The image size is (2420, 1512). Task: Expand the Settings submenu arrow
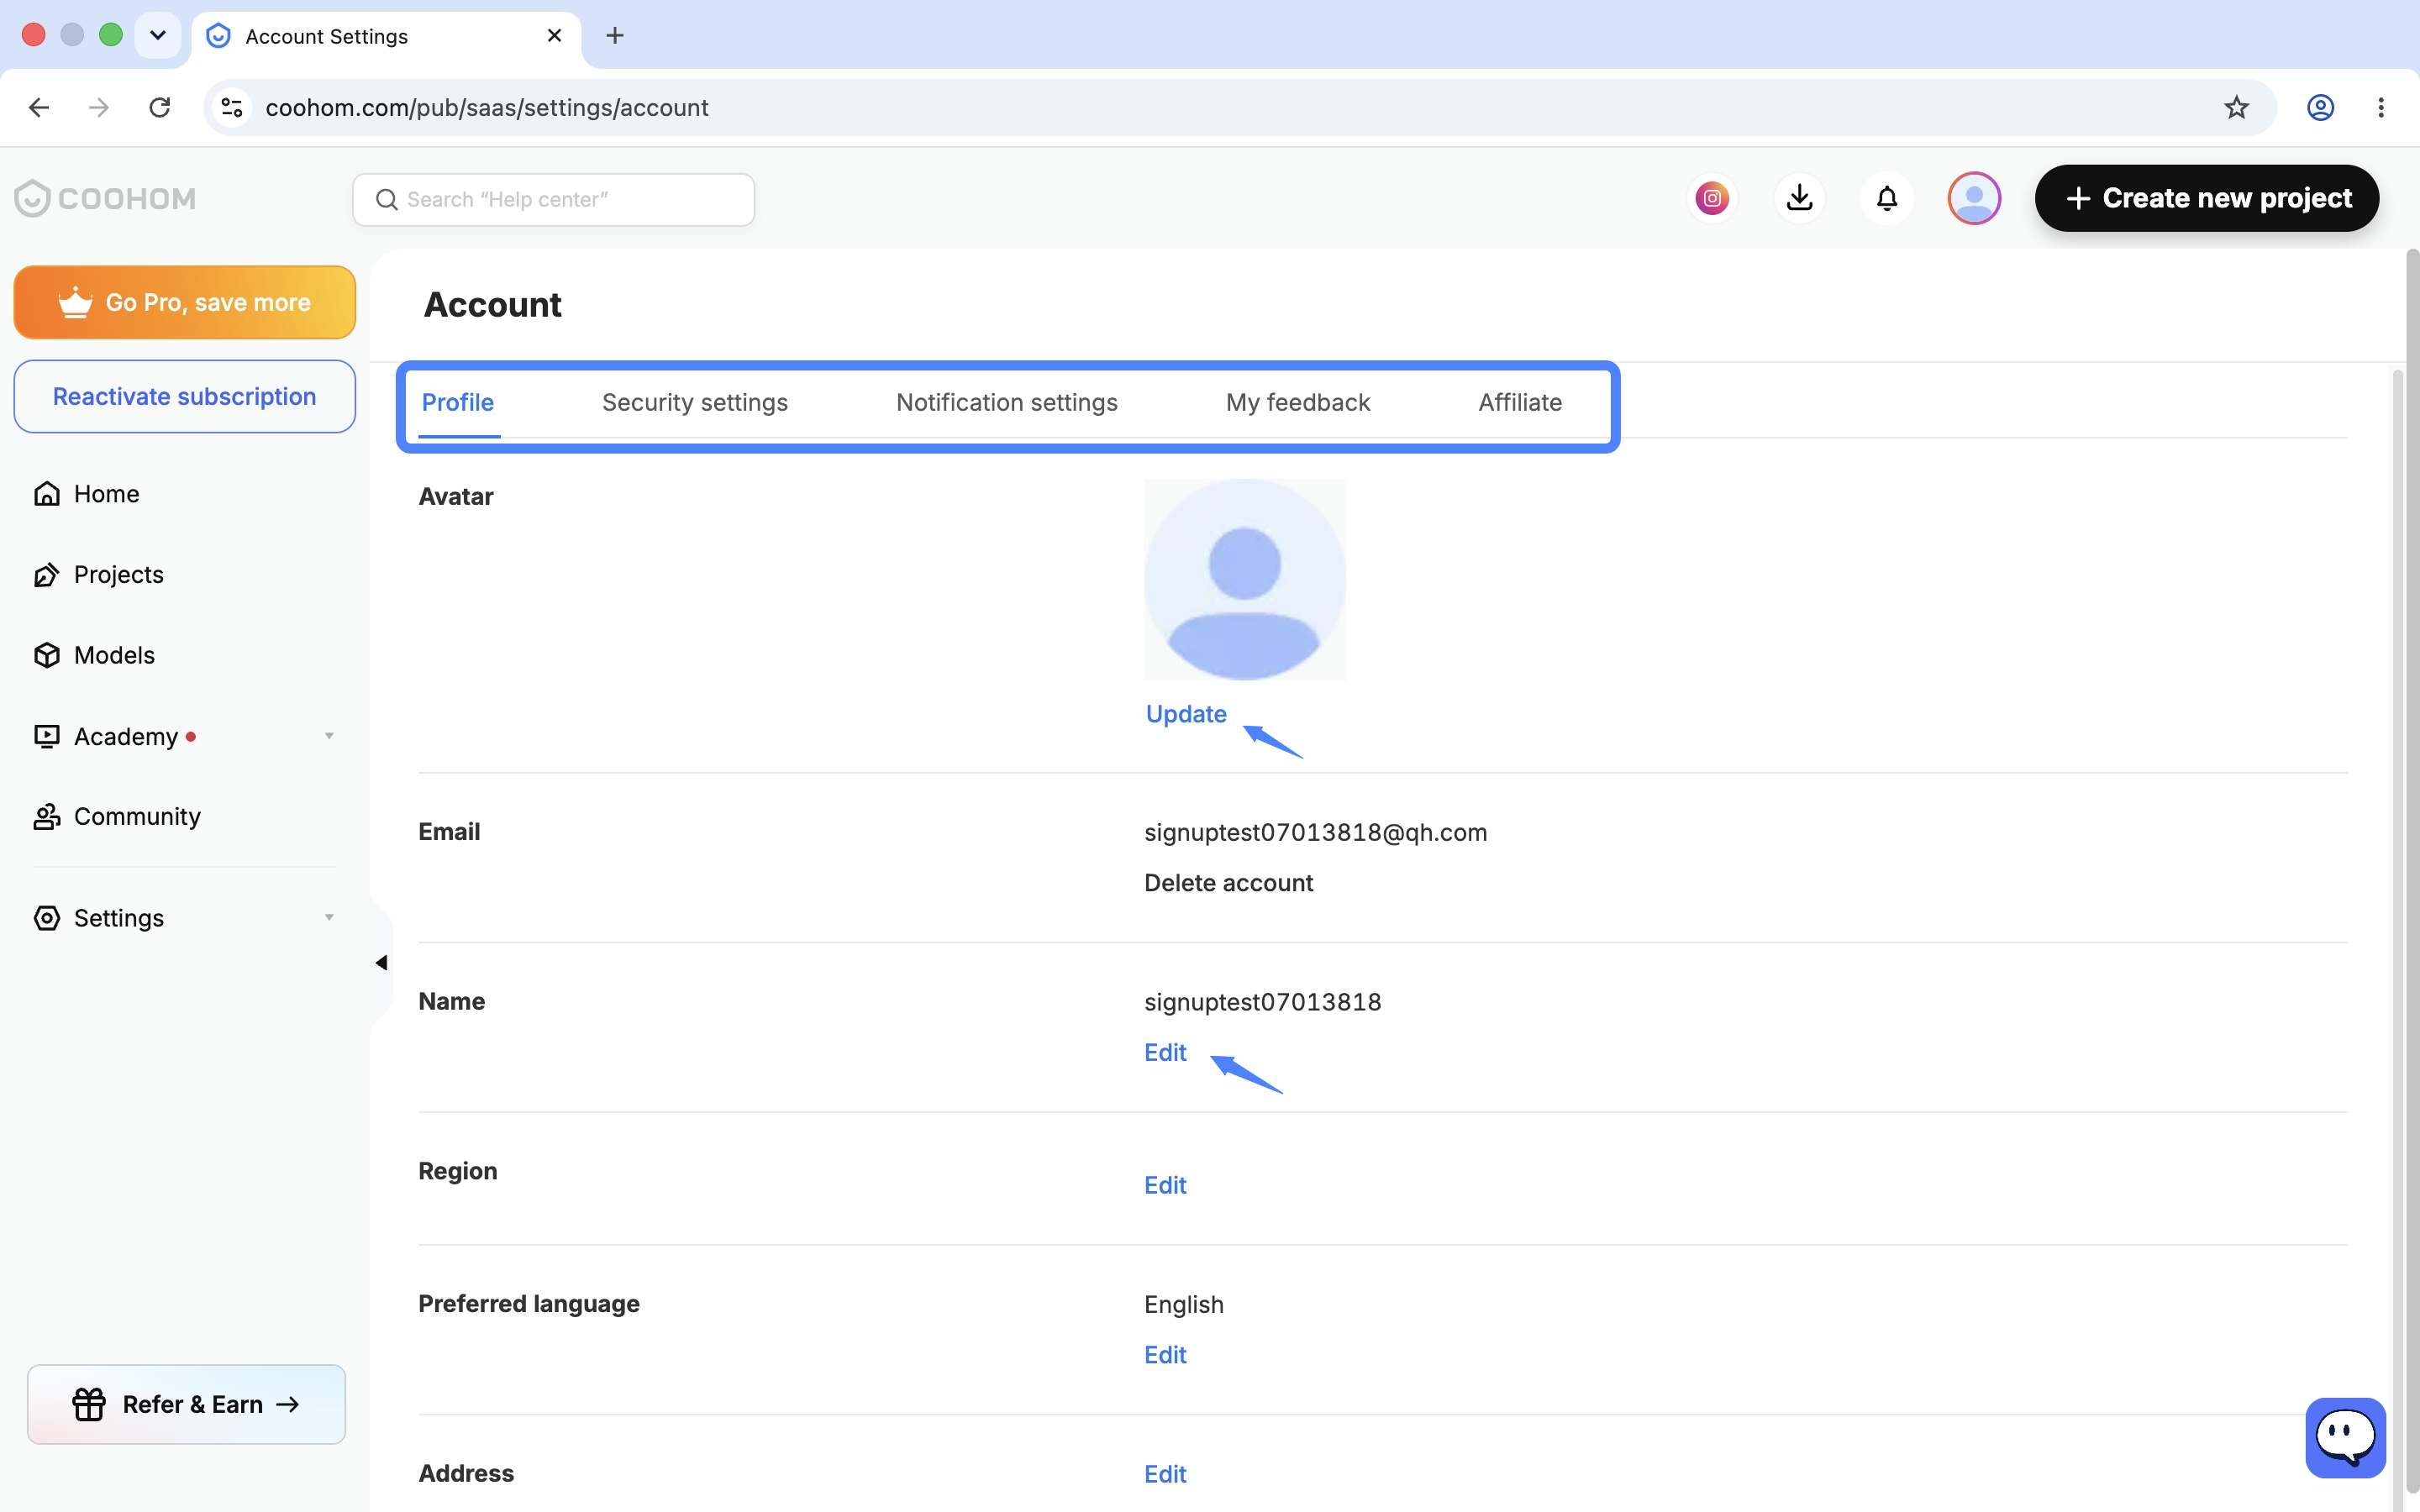click(x=329, y=917)
